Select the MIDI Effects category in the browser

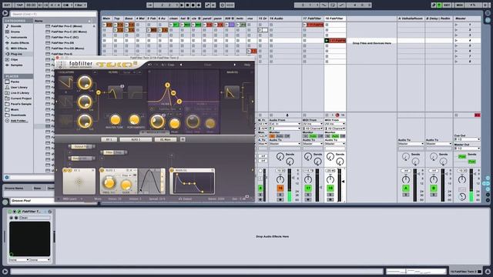[x=18, y=48]
